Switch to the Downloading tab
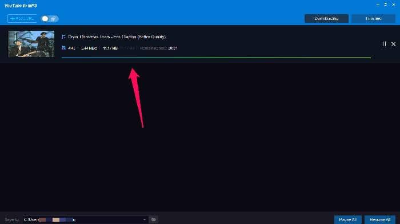This screenshot has width=400, height=224. click(x=326, y=19)
